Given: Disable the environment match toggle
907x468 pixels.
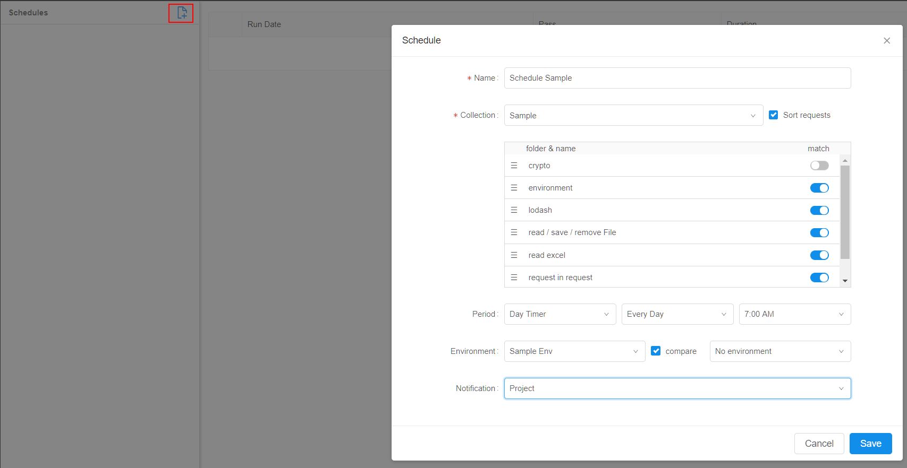Looking at the screenshot, I should [819, 188].
